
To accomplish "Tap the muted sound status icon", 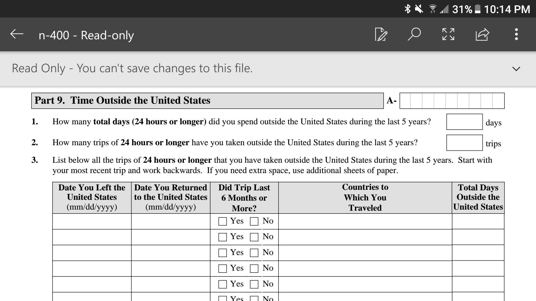I will [419, 9].
